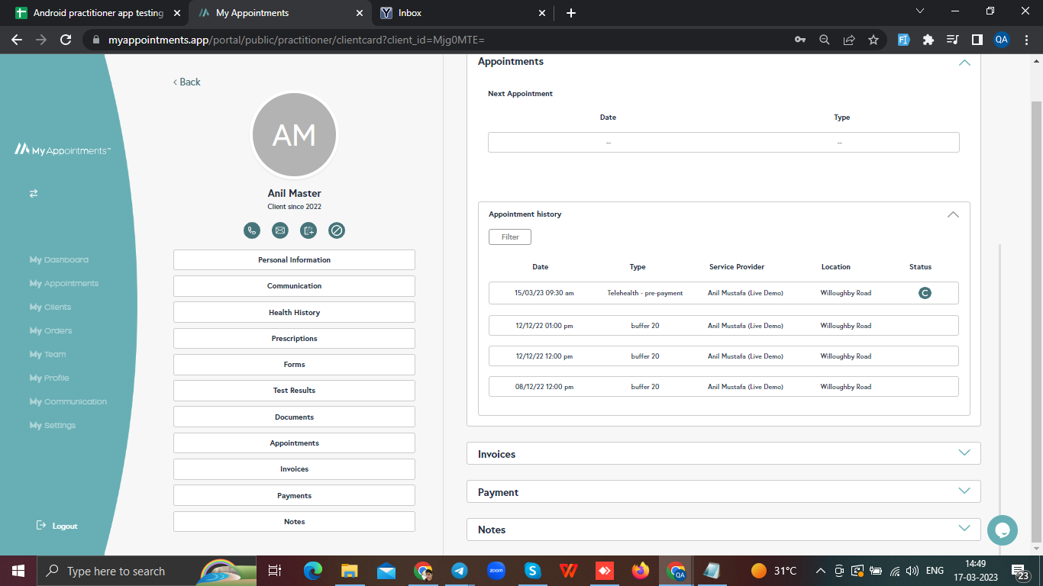Open the chat support bubble
This screenshot has height=586, width=1043.
[1002, 530]
